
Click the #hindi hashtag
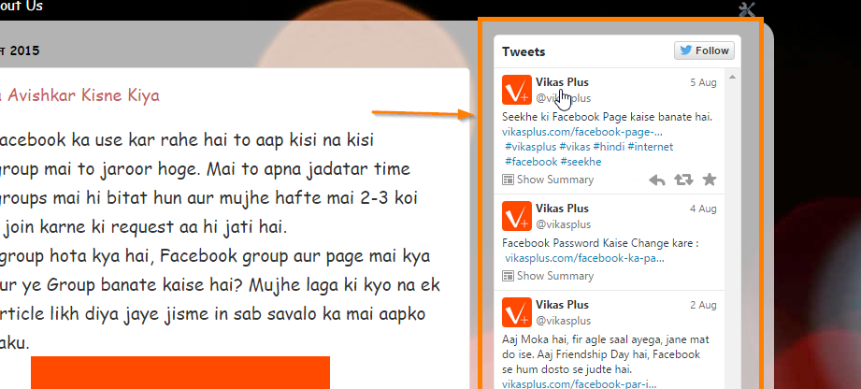[x=609, y=147]
